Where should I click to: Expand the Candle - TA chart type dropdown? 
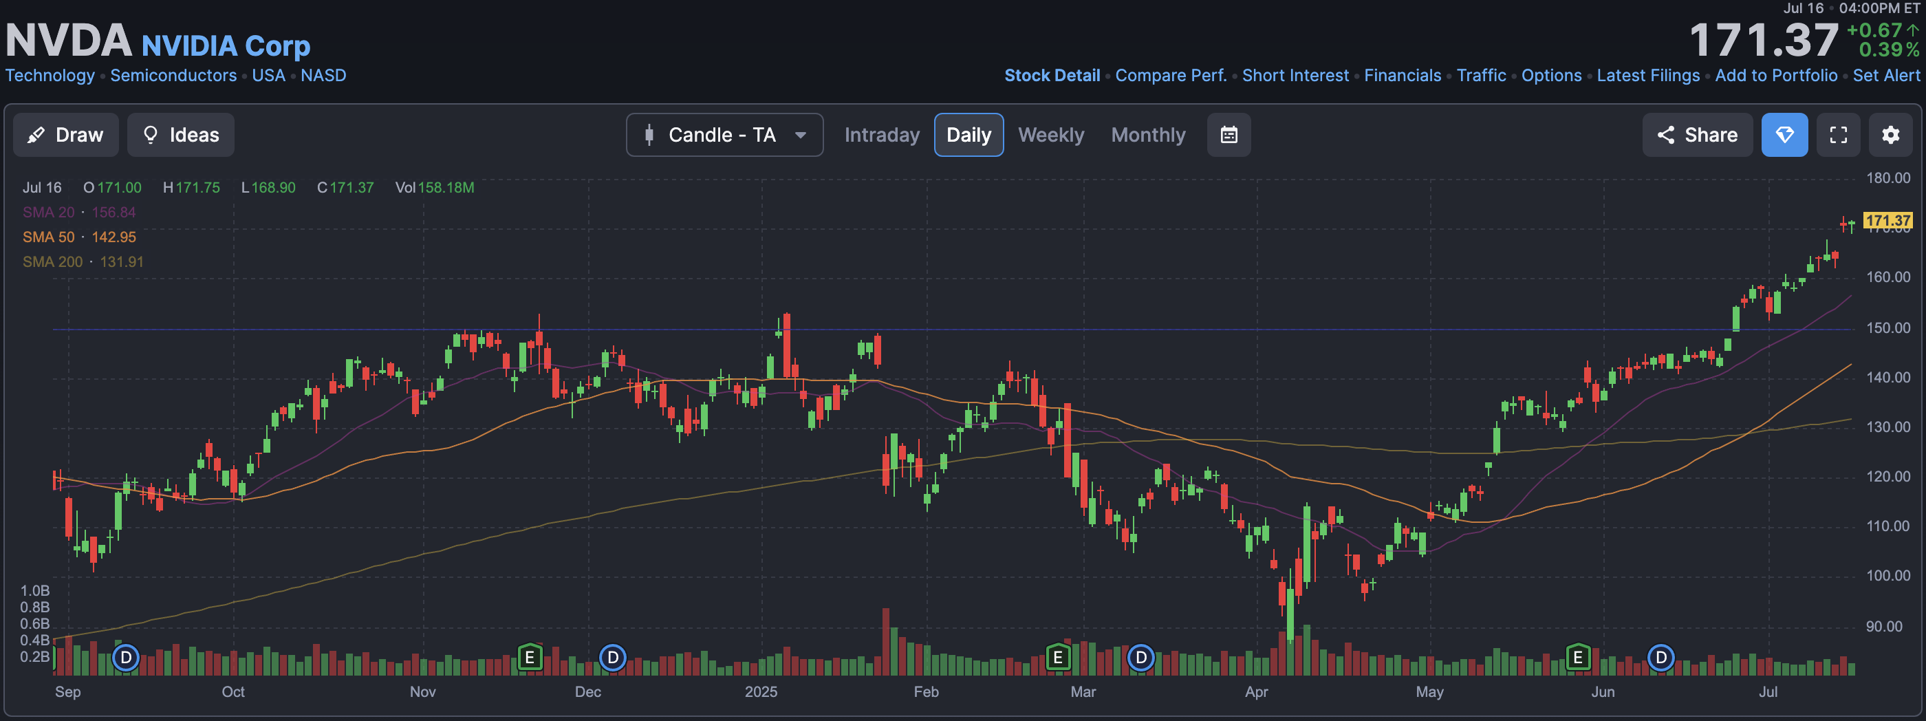[x=724, y=135]
